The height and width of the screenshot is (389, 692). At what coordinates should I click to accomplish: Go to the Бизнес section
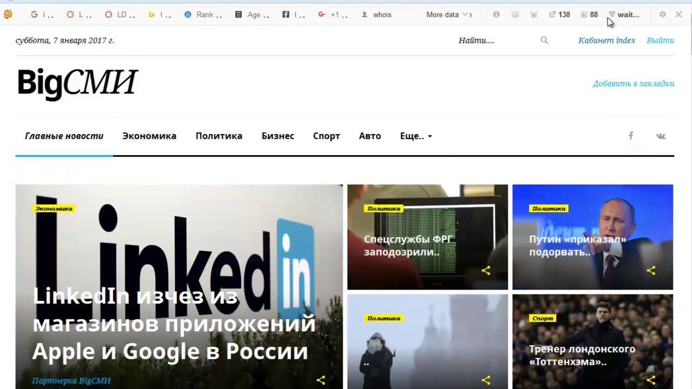click(278, 136)
